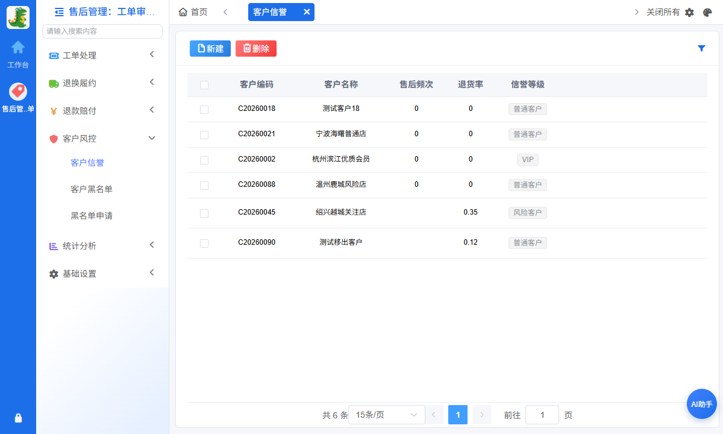The width and height of the screenshot is (723, 434).
Task: Click the 前往 page number input
Action: coord(542,415)
